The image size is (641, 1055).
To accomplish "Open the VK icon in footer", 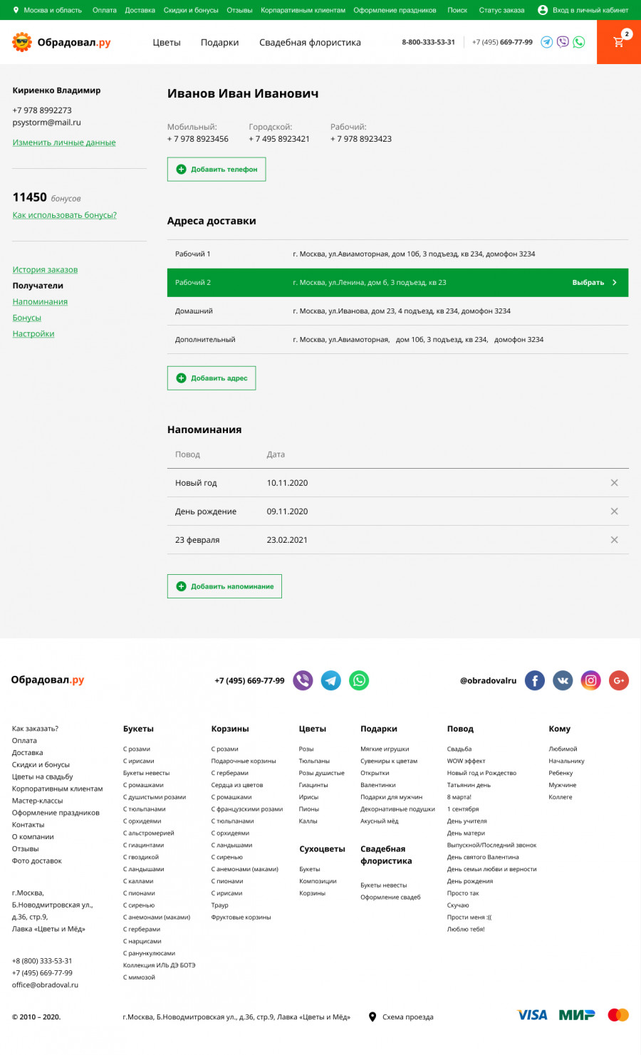I will (563, 680).
